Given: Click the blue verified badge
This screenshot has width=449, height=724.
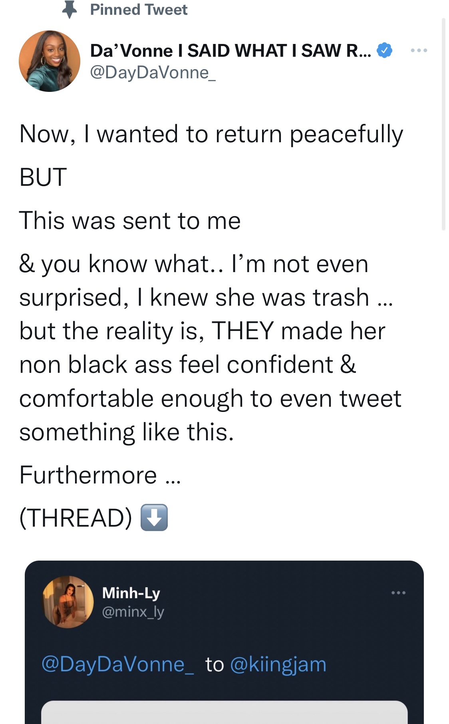Looking at the screenshot, I should click(x=384, y=50).
